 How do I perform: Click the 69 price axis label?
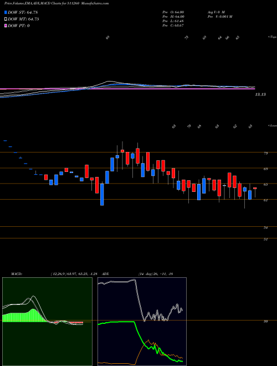[265, 169]
